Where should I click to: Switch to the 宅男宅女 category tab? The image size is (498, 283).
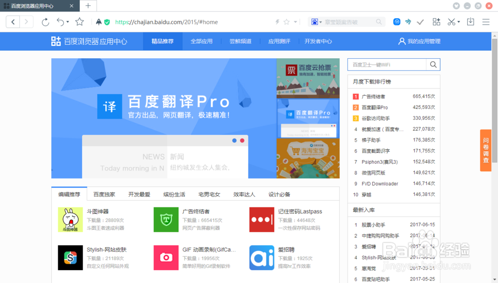209,194
